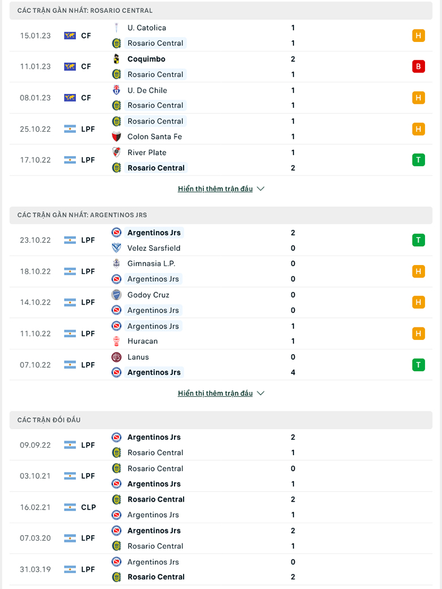The image size is (442, 589).
Task: Click the River Plate team crest icon
Action: [117, 152]
